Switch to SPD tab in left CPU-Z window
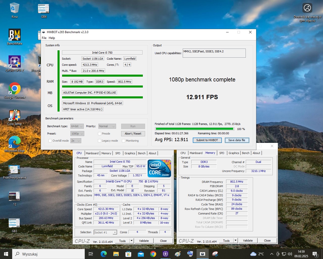Screen dimensions: 323x259 (118, 153)
